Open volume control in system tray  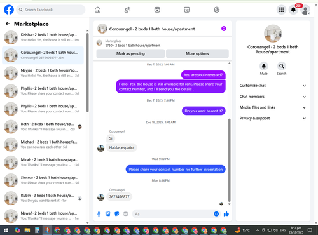(x=275, y=230)
